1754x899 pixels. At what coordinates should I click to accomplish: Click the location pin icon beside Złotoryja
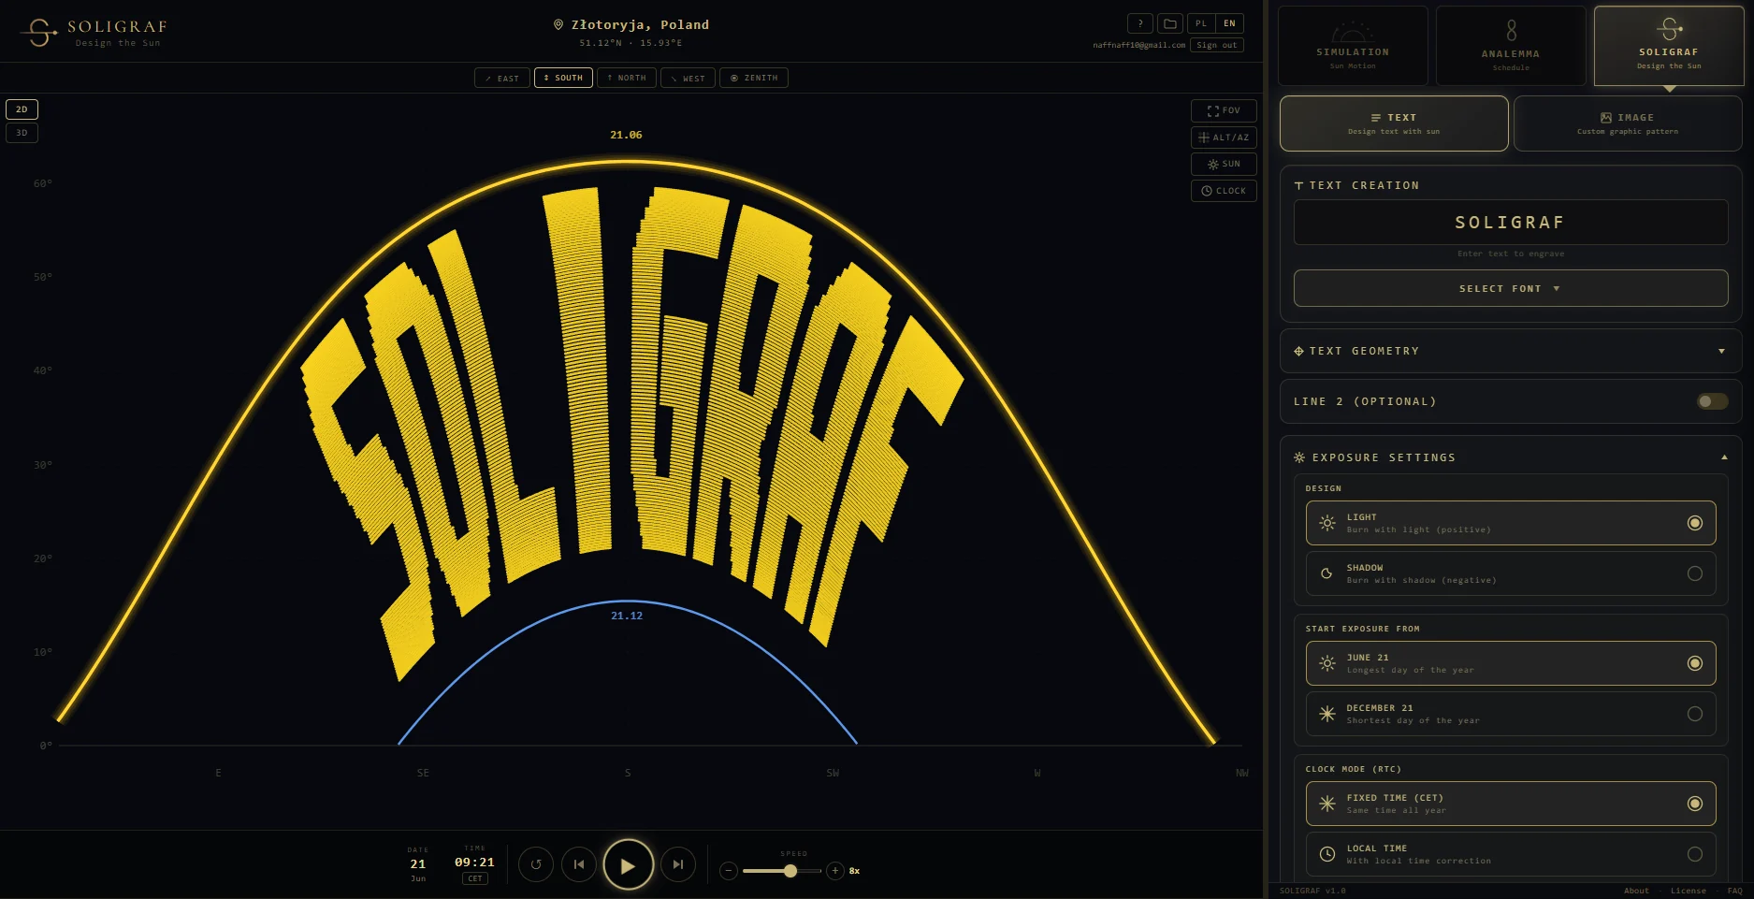click(558, 25)
